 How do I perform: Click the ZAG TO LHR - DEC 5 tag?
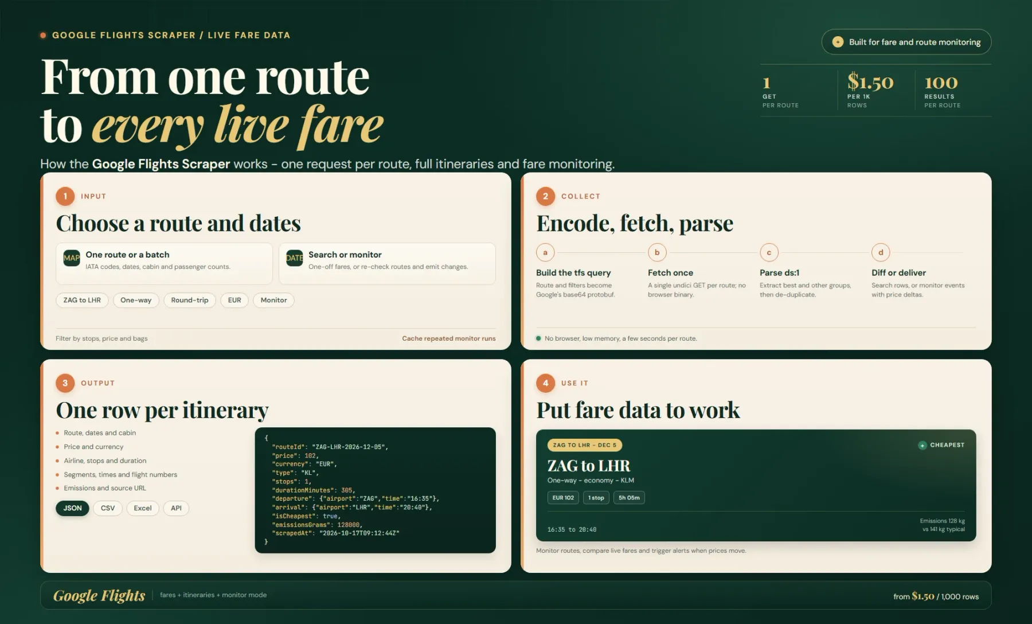pyautogui.click(x=585, y=445)
